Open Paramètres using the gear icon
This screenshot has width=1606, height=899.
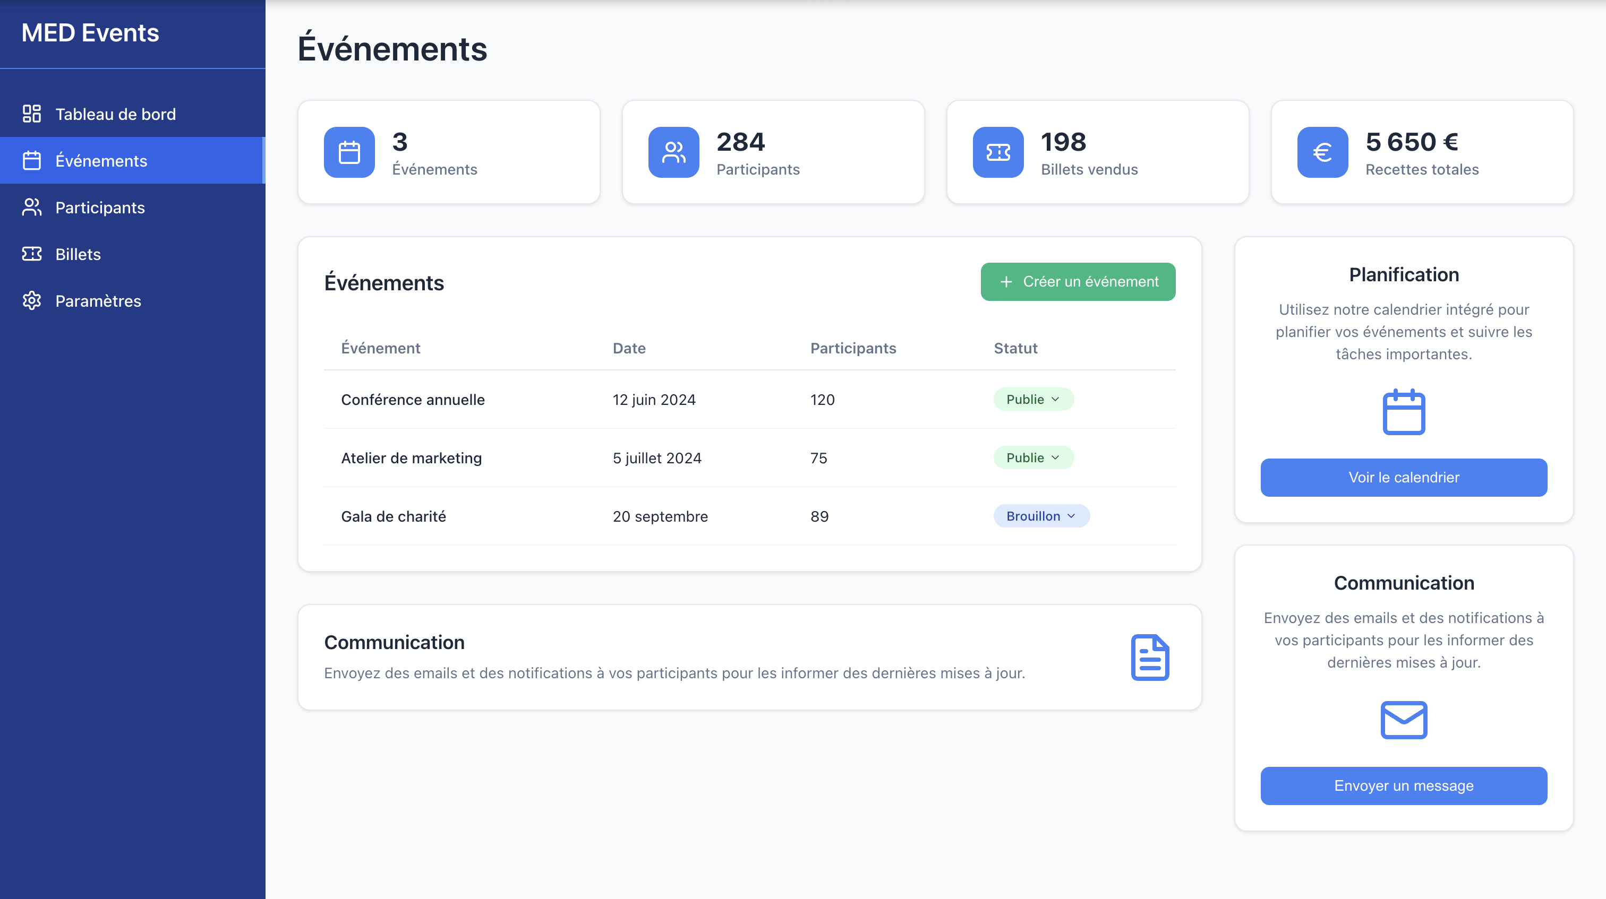click(32, 300)
